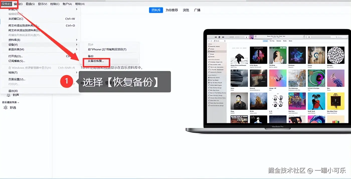The image size is (351, 179).
Task: Switch to the 资料库 tab
Action: click(156, 10)
